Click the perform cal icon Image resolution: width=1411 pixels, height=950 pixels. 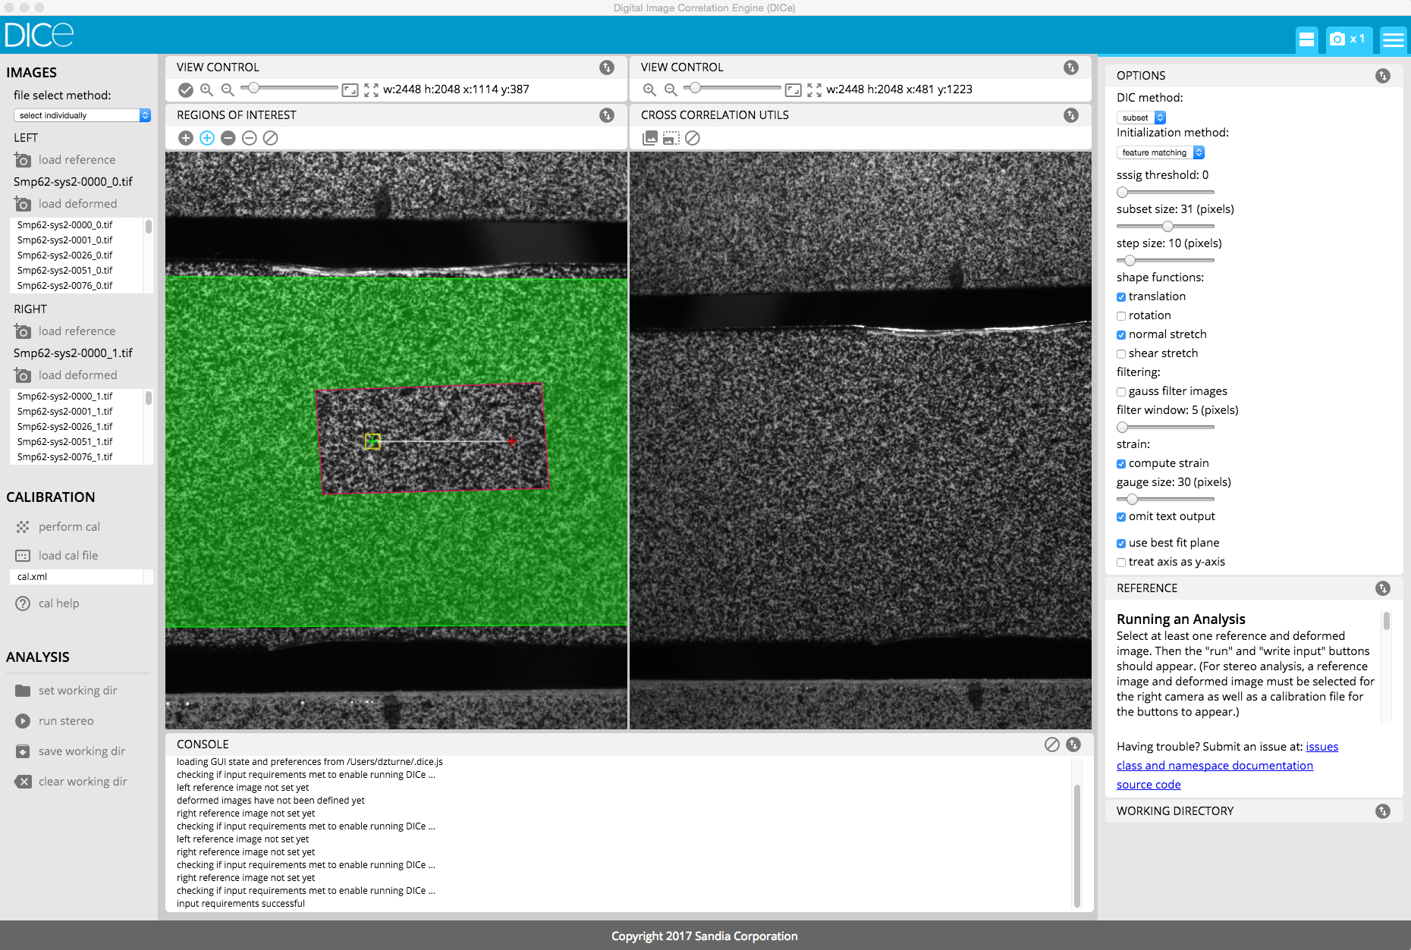(23, 527)
